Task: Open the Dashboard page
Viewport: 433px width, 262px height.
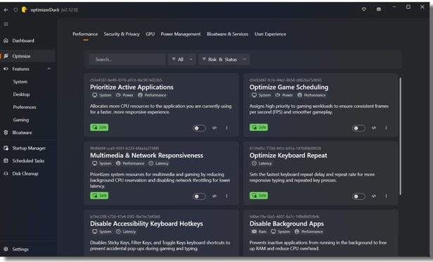Action: coord(27,41)
